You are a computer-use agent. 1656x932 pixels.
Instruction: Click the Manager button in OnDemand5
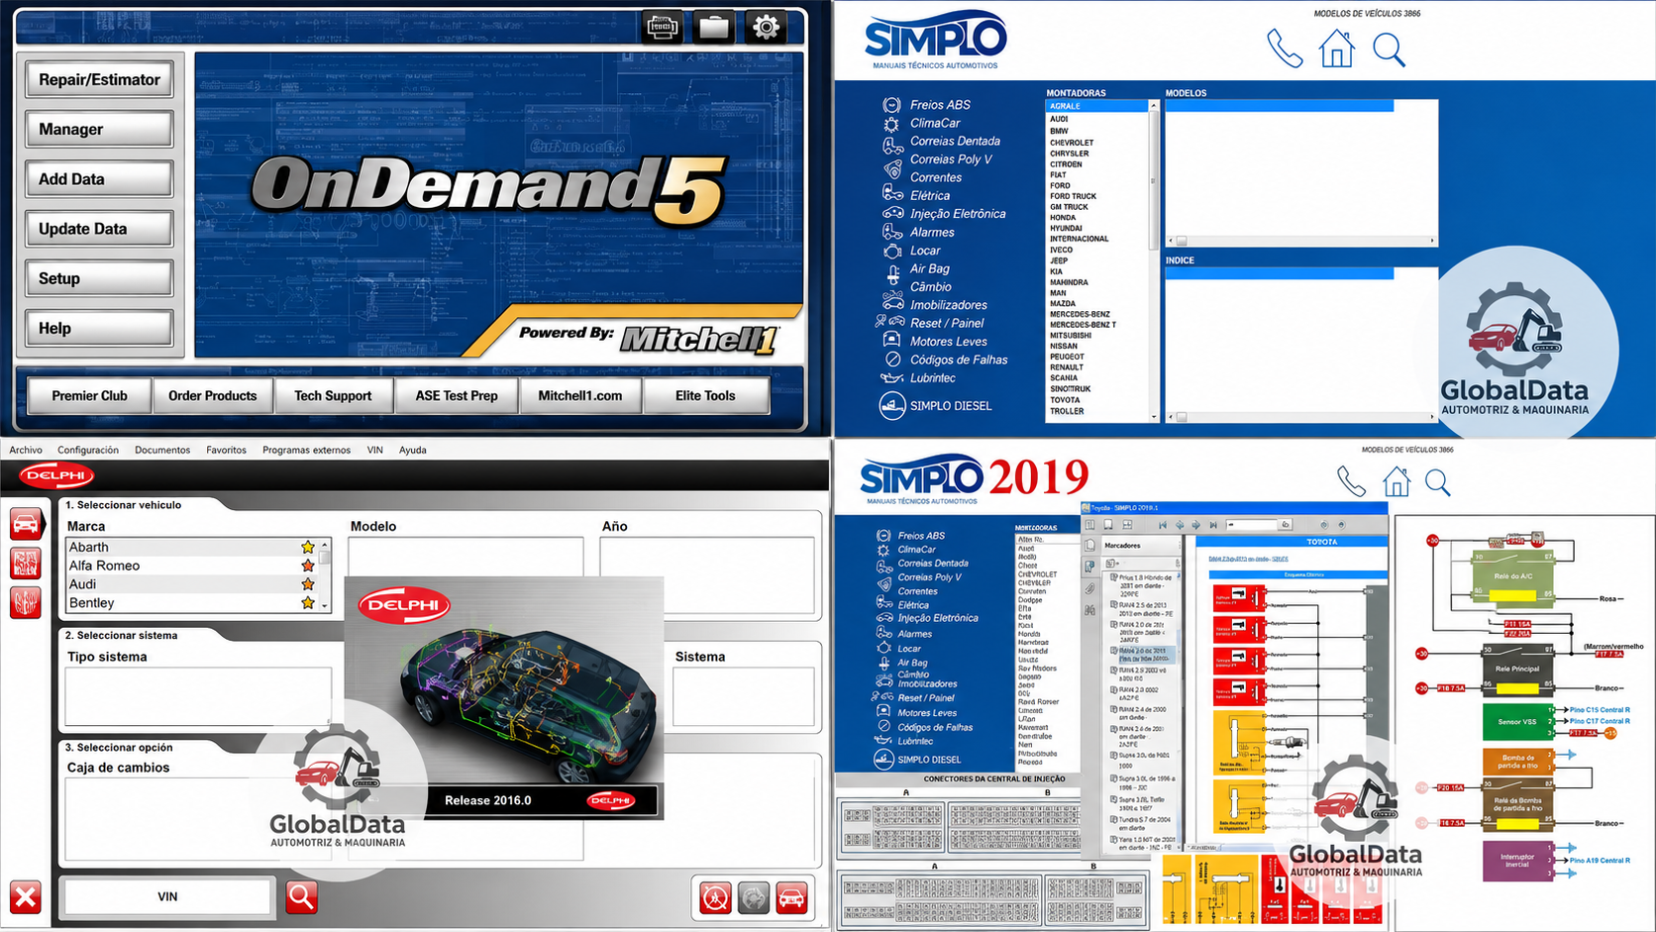point(99,130)
